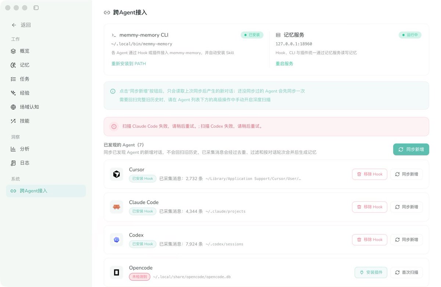
Task: Open 场域认知 section
Action: pyautogui.click(x=46, y=107)
